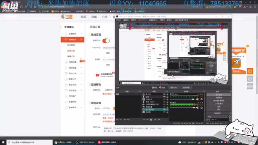
Task: Click the 设置预告 button
Action: click(109, 90)
